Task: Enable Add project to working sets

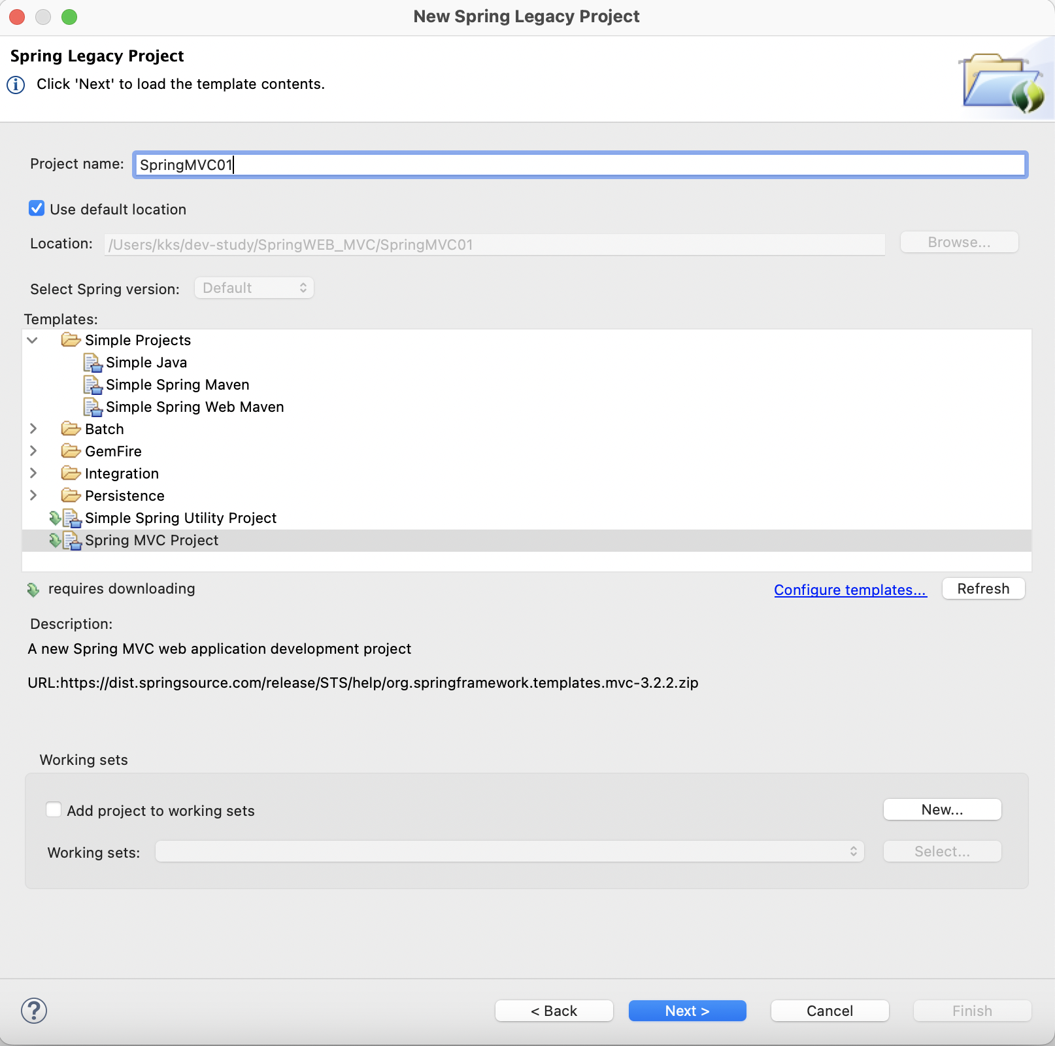Action: (54, 810)
